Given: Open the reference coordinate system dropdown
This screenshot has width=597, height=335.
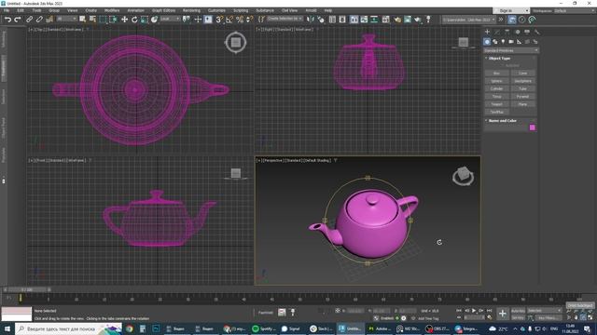Looking at the screenshot, I should pos(170,19).
